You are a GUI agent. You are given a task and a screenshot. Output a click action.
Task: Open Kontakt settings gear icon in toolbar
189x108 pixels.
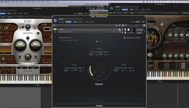(120, 25)
